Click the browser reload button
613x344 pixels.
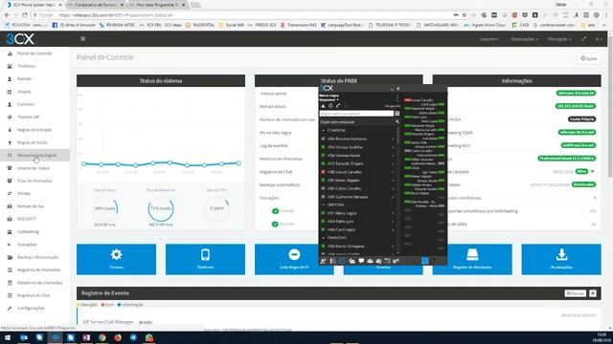pyautogui.click(x=25, y=15)
